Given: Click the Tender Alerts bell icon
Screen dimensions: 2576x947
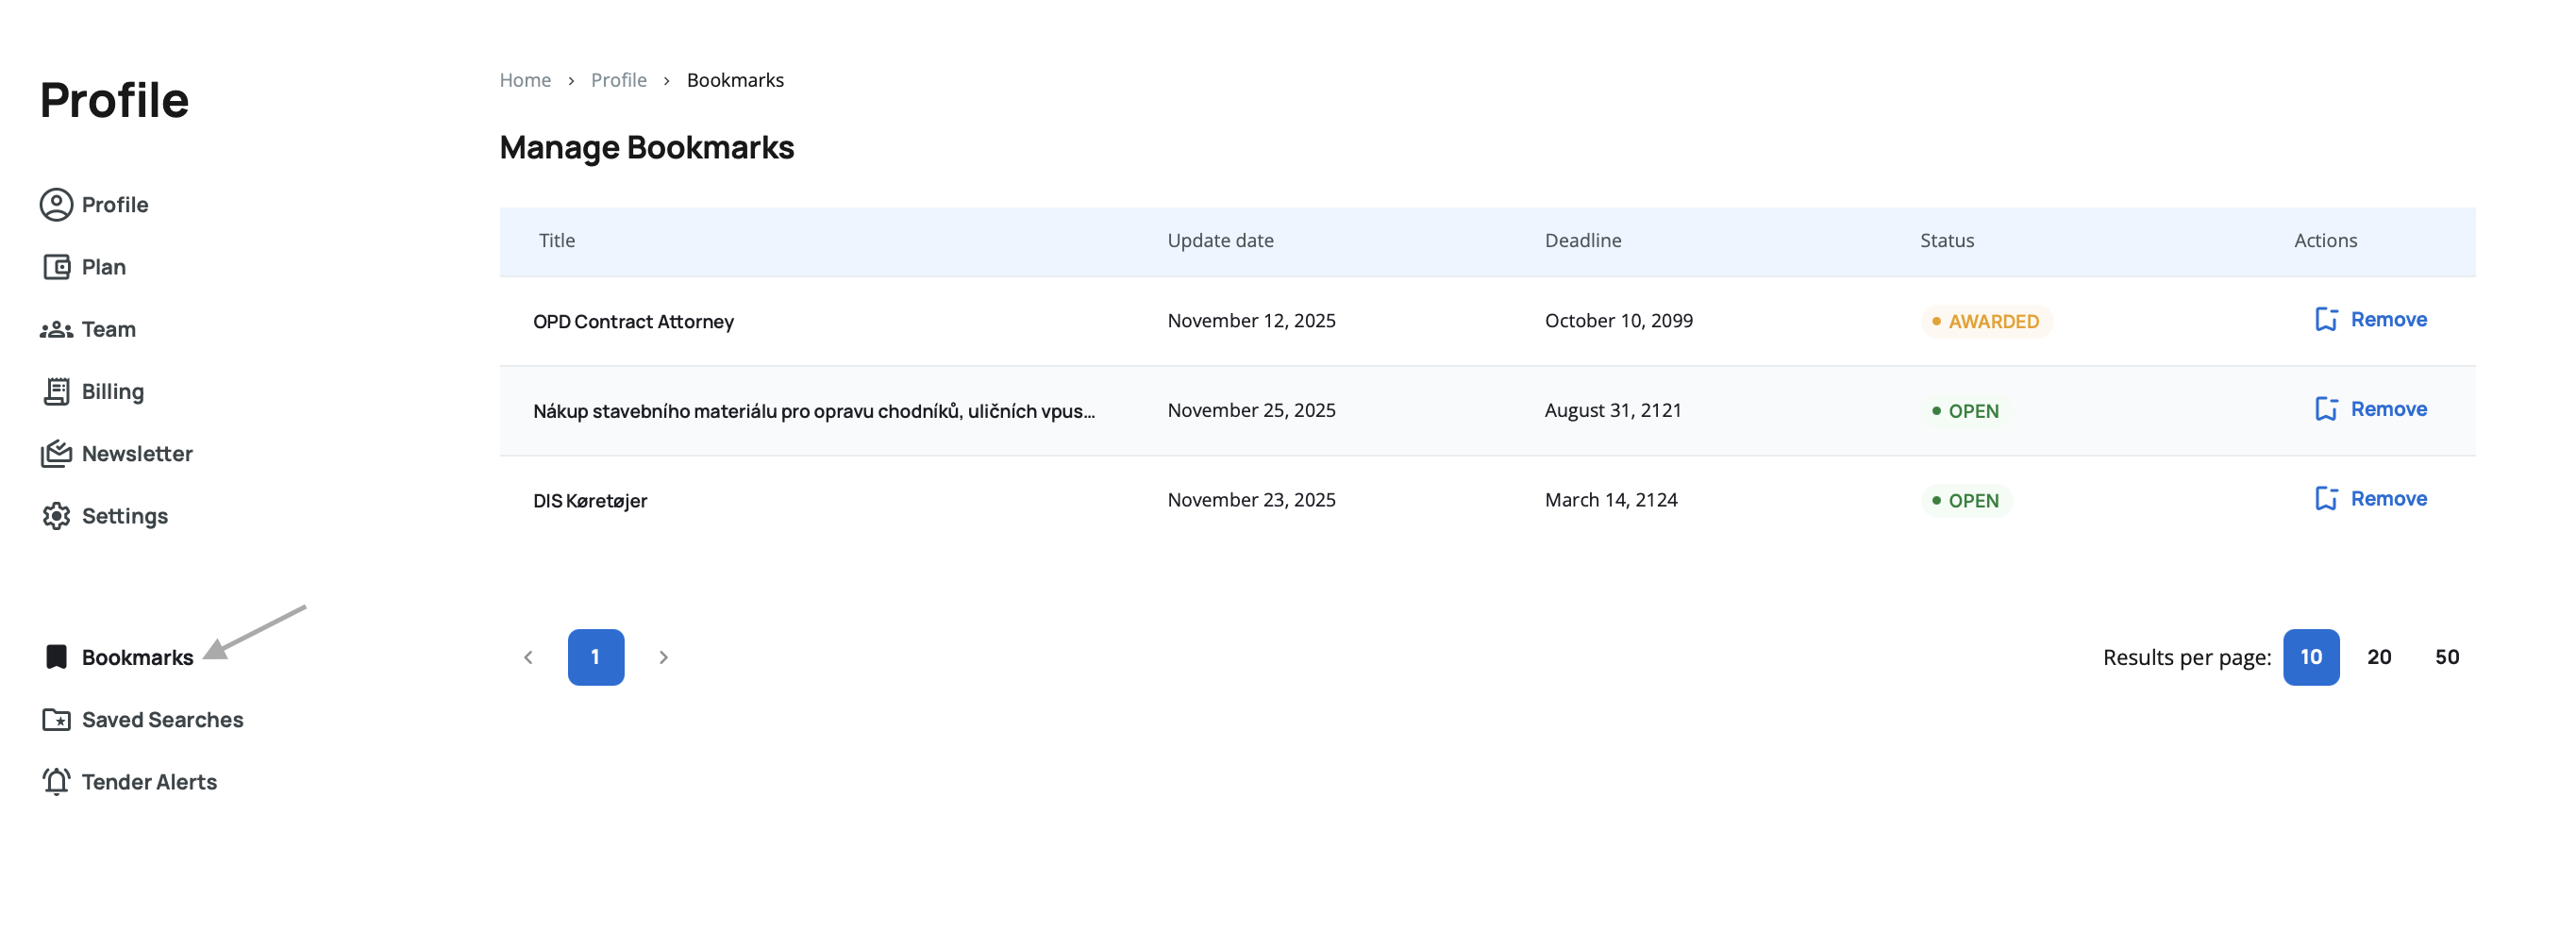Looking at the screenshot, I should pos(56,782).
